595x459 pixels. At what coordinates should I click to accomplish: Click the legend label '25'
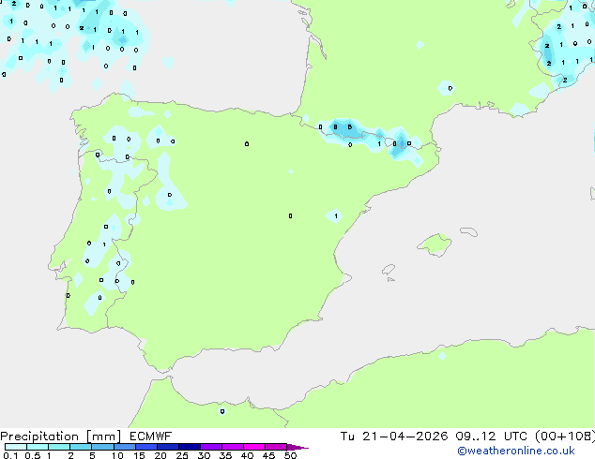[x=182, y=455]
